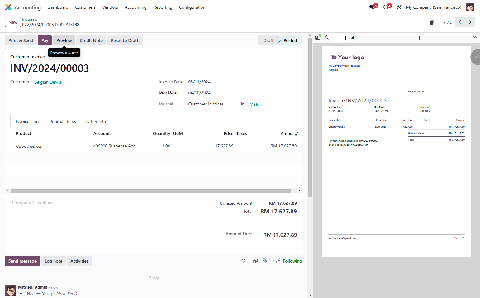Switch to the Journal Items tab
This screenshot has height=298, width=480.
[x=63, y=121]
